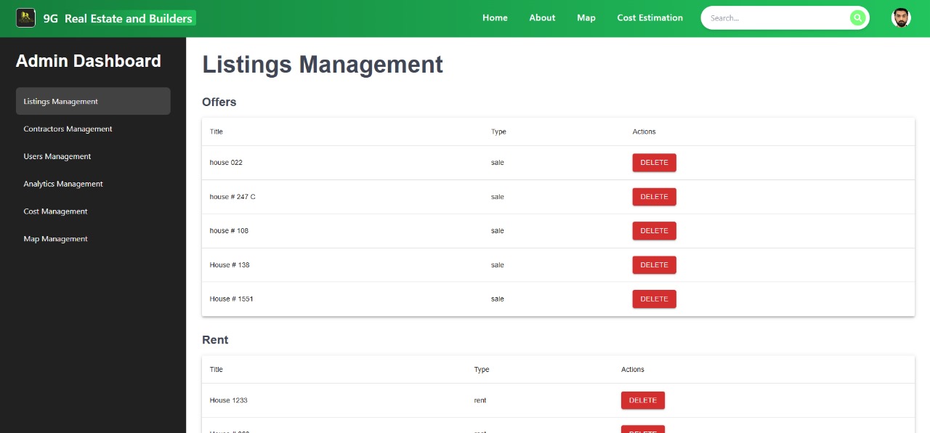Go to the Home page
This screenshot has height=433, width=930.
[x=495, y=18]
